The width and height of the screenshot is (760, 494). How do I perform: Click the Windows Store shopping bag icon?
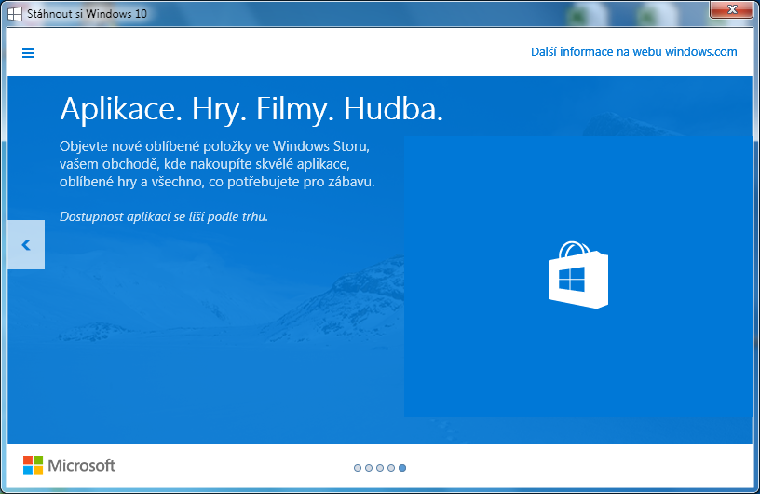click(577, 275)
